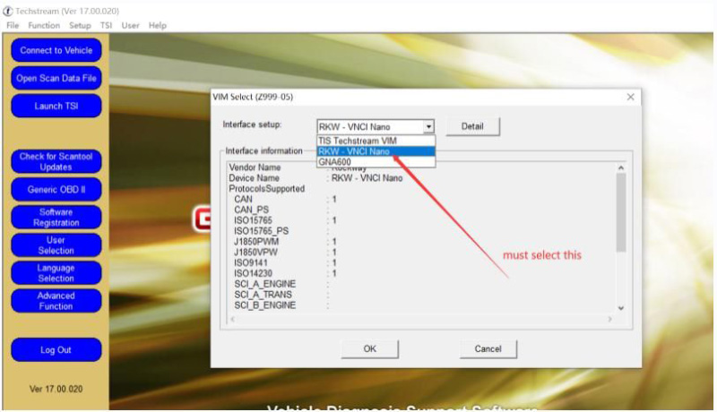Viewport: 717px width, 412px height.
Task: Click the User Selection button
Action: [x=56, y=245]
